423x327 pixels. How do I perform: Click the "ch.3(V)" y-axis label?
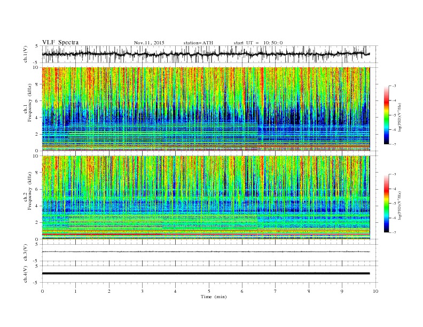tap(26, 253)
